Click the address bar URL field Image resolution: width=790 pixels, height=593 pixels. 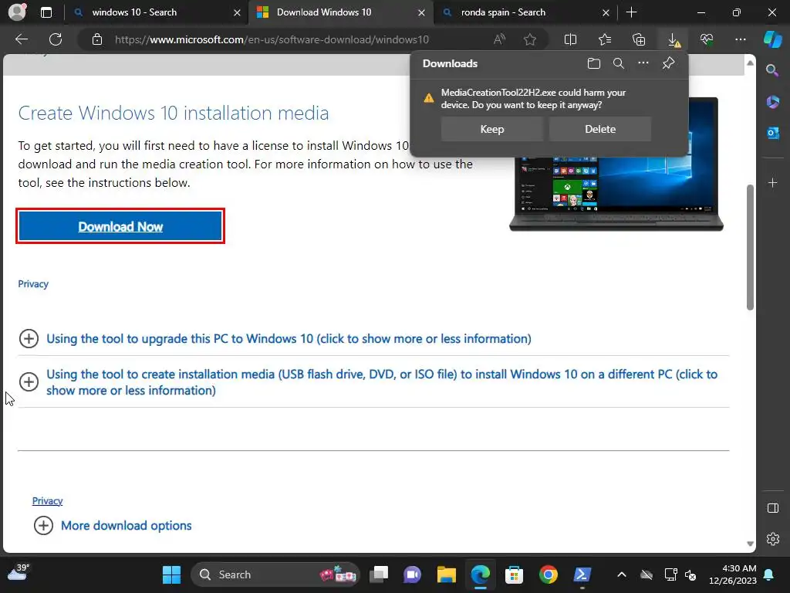tap(272, 39)
